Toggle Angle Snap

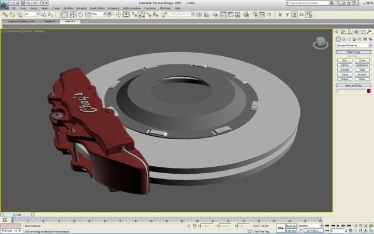coord(141,15)
